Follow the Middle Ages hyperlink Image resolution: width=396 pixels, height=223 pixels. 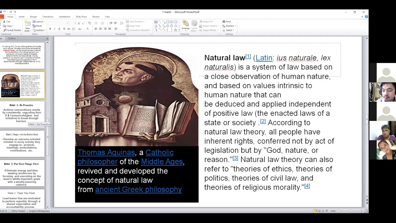click(162, 162)
